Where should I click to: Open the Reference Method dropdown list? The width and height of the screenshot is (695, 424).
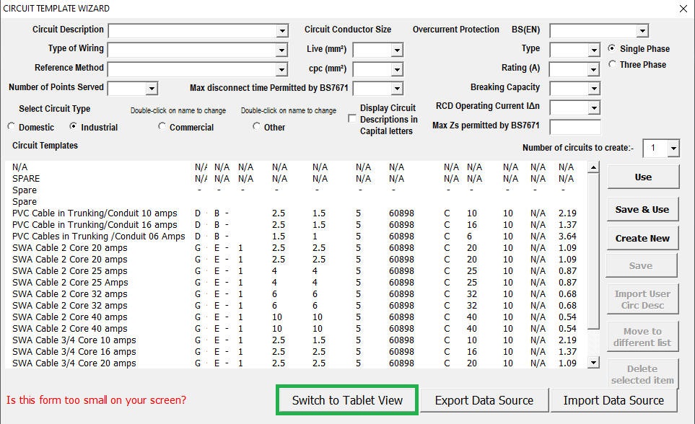point(281,70)
